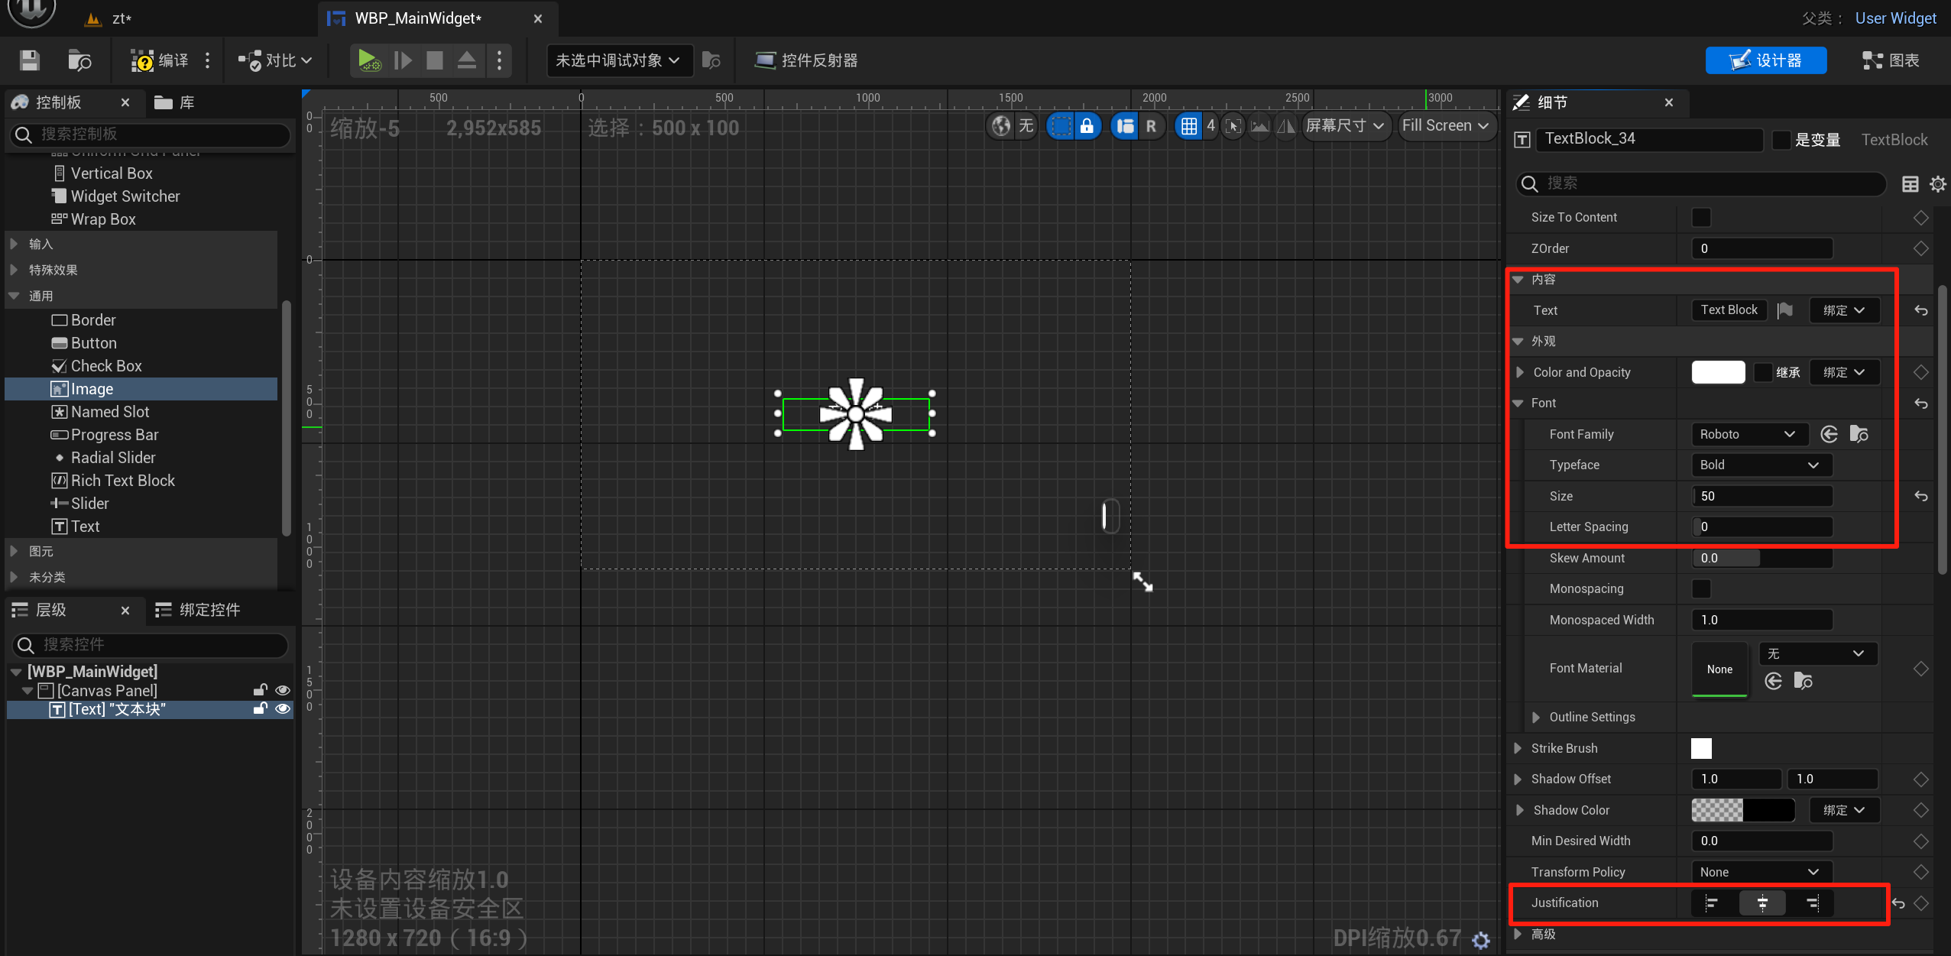Open the Library tab

pyautogui.click(x=175, y=102)
